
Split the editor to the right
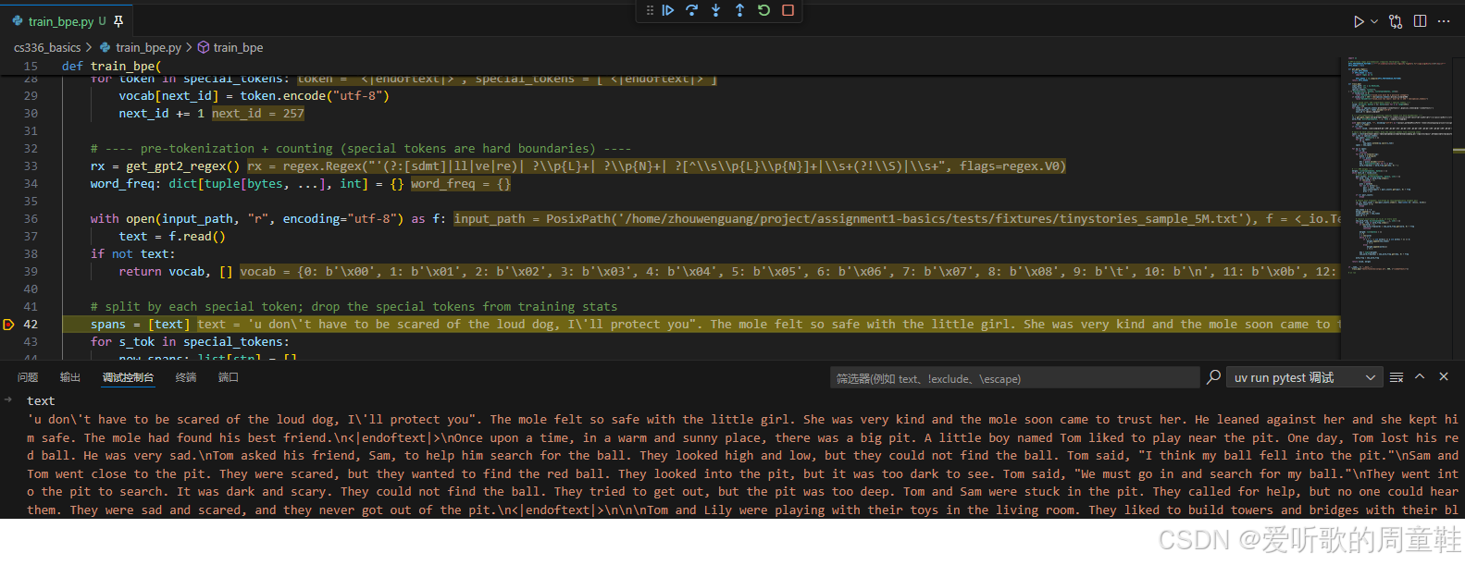pos(1421,21)
